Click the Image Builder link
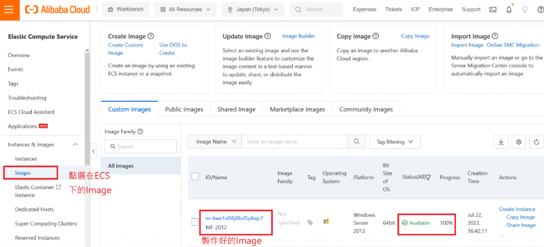Image resolution: width=544 pixels, height=247 pixels. (299, 36)
